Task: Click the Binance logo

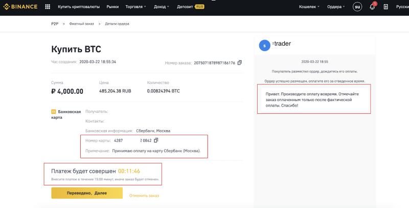Action: pyautogui.click(x=20, y=7)
